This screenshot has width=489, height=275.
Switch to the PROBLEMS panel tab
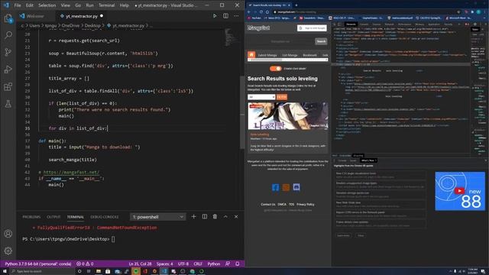point(31,217)
